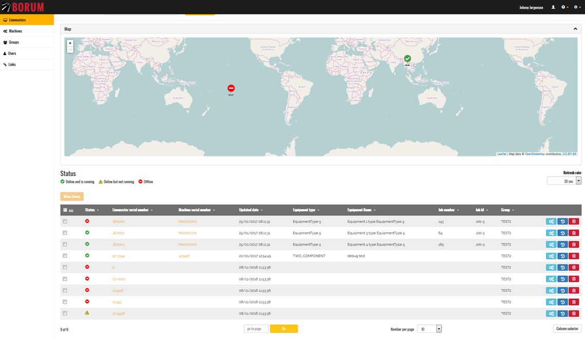Check the All checkbox in table header
Image resolution: width=585 pixels, height=340 pixels.
tap(65, 210)
